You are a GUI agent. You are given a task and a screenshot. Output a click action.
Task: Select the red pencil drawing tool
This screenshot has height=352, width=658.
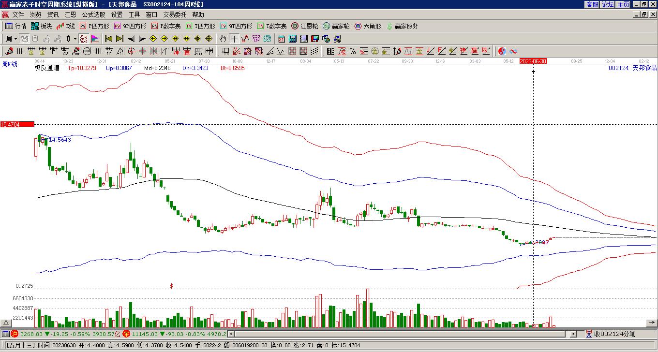click(x=9, y=51)
